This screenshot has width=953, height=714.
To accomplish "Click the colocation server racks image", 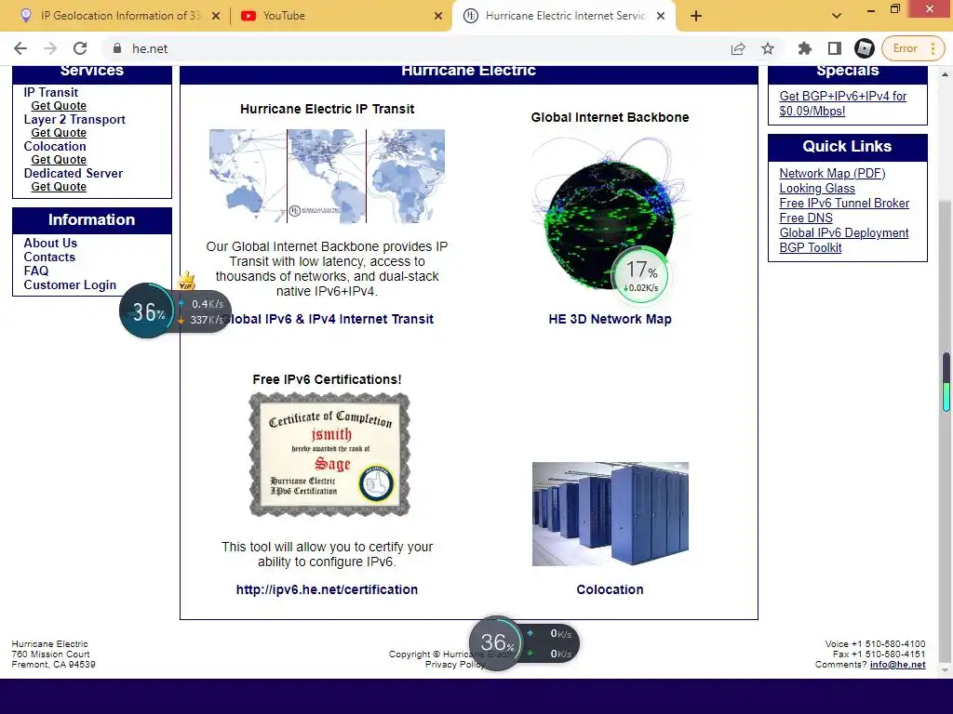I will point(611,513).
